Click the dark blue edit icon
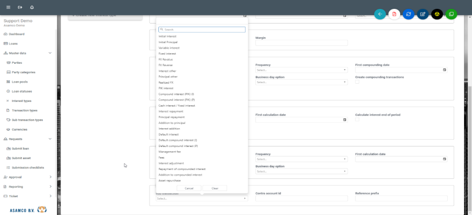 pos(423,14)
